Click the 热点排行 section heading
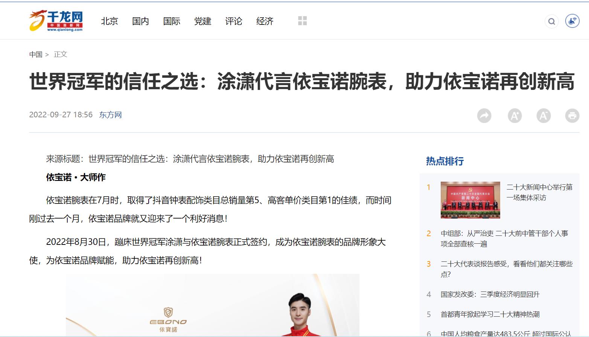Viewport: 589px width, 337px height. pyautogui.click(x=445, y=161)
